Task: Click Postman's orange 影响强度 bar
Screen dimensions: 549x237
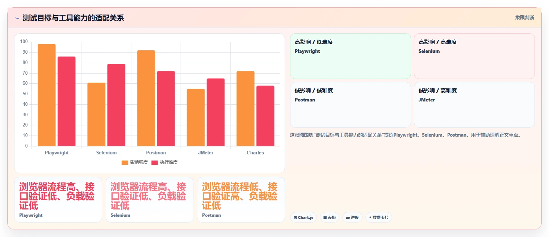Action: click(146, 98)
